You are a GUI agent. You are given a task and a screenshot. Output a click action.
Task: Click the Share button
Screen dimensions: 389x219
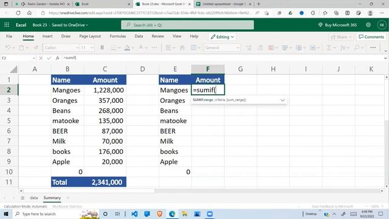342,36
